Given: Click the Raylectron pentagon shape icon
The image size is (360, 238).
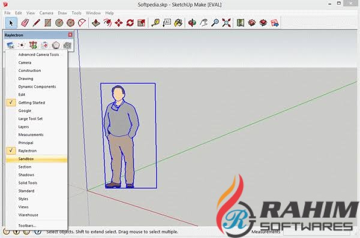Looking at the screenshot, I should (56, 45).
